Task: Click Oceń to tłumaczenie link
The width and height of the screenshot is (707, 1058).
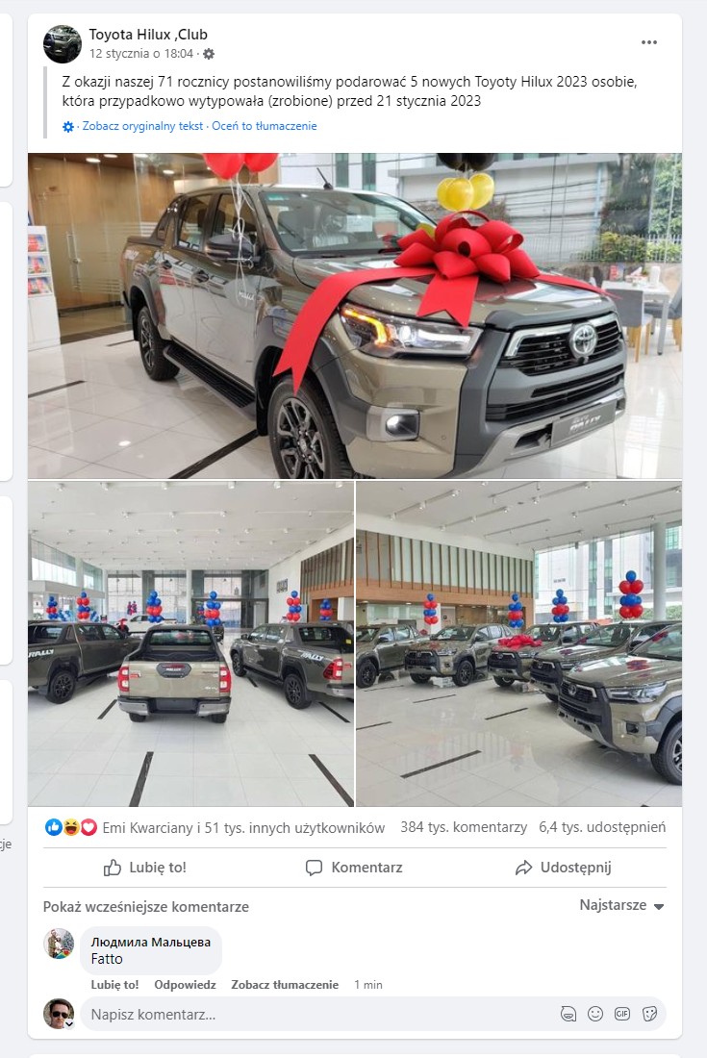Action: (265, 126)
